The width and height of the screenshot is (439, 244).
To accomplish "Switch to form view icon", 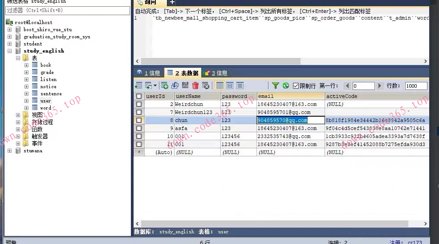I will (230, 85).
